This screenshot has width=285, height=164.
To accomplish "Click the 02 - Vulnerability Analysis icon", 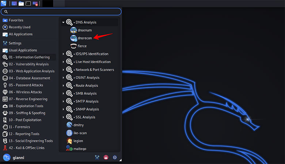I will (5, 64).
